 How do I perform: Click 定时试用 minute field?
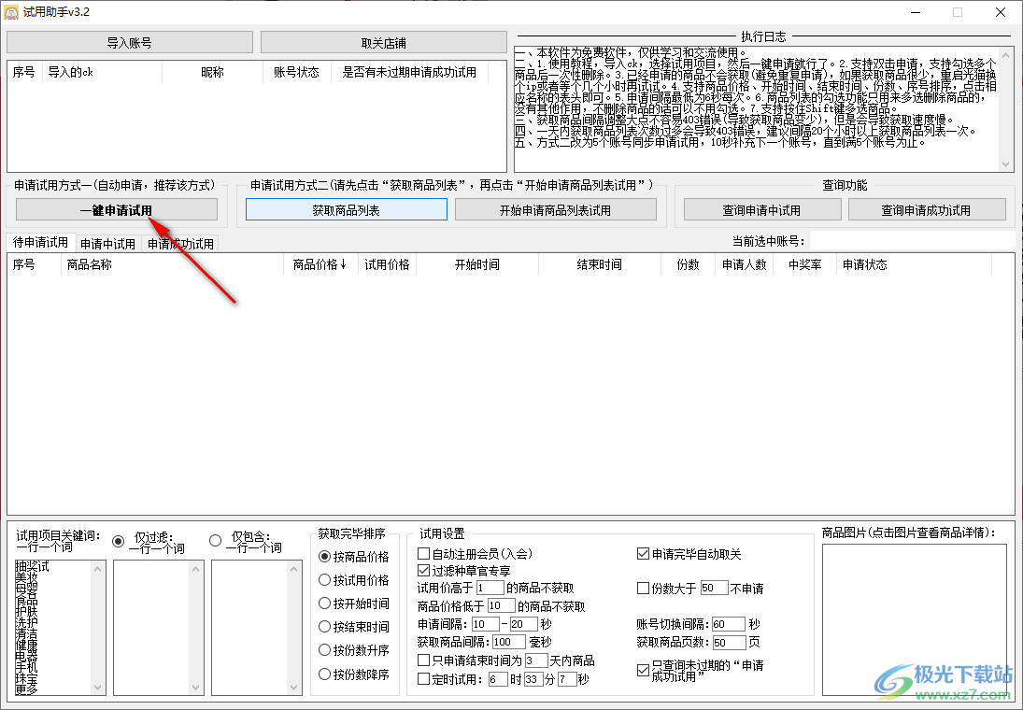533,679
